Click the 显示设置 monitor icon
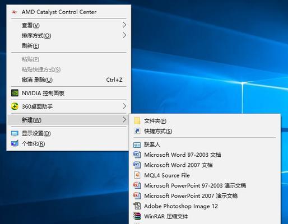 [x=15, y=133]
